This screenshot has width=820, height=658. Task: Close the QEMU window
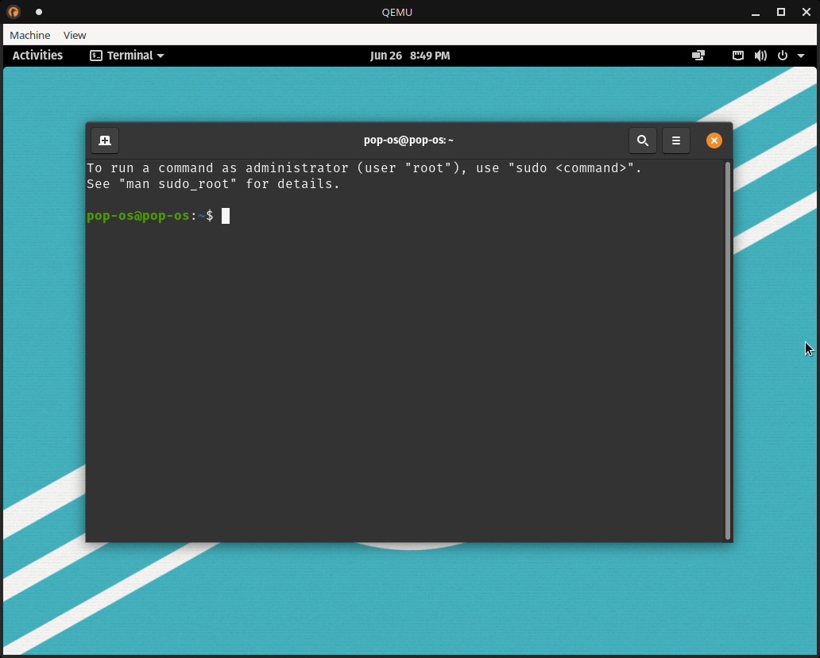[x=806, y=12]
